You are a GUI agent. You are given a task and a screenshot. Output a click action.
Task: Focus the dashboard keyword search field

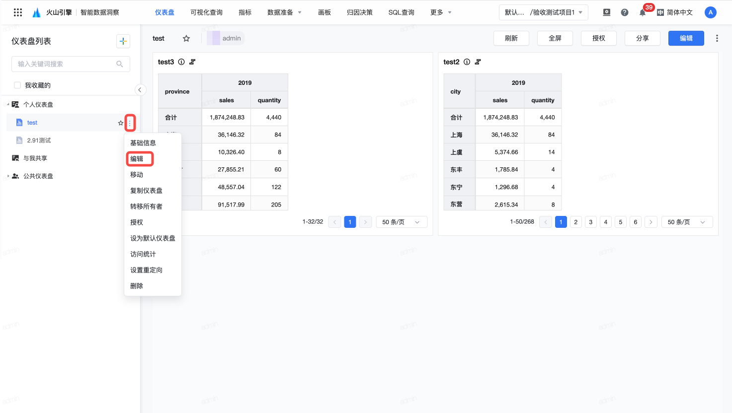click(65, 64)
